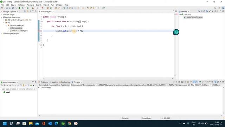The height and width of the screenshot is (127, 225).
Task: Expand the Basic project tree node
Action: click(1, 14)
